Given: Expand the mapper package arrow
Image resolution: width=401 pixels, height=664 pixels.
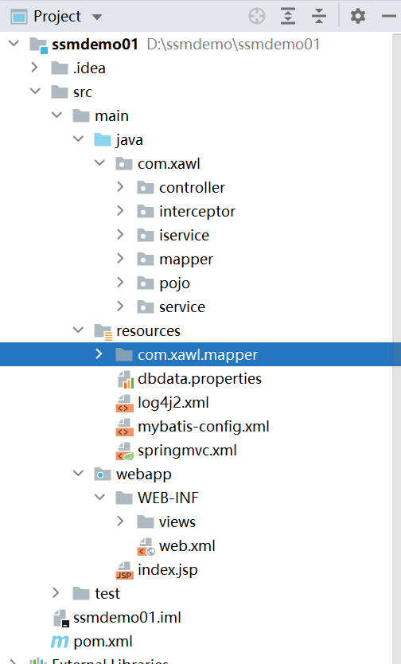Looking at the screenshot, I should click(x=121, y=258).
